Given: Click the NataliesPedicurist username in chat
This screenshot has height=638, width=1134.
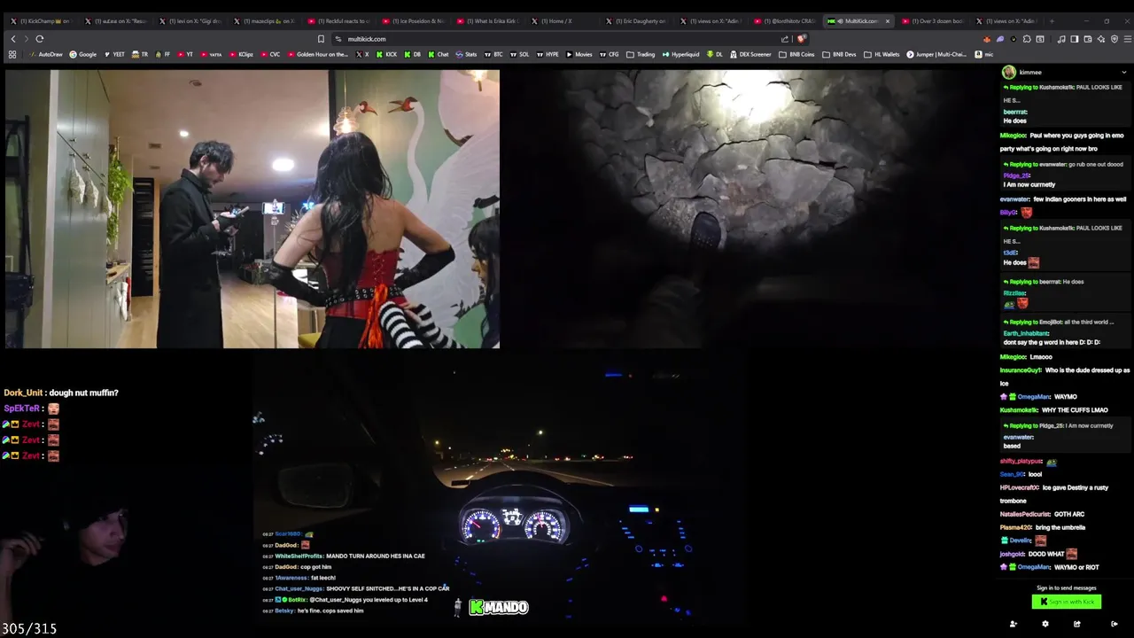Looking at the screenshot, I should pyautogui.click(x=1025, y=514).
